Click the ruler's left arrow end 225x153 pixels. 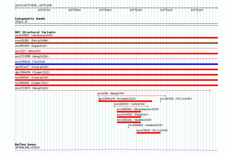click(x=16, y=8)
